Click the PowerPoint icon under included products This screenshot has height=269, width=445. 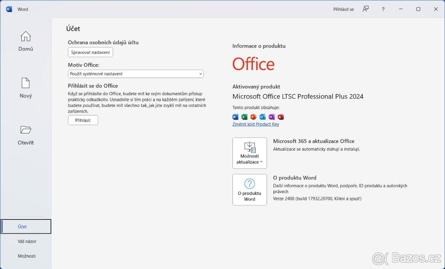253,117
